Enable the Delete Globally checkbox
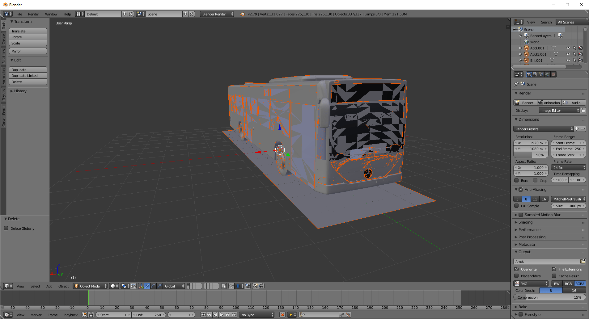Image resolution: width=589 pixels, height=319 pixels. [6, 228]
